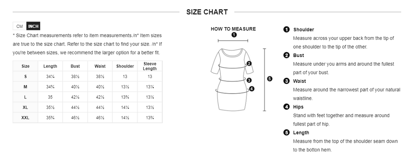
Task: Click the S size row label
Action: 25,77
